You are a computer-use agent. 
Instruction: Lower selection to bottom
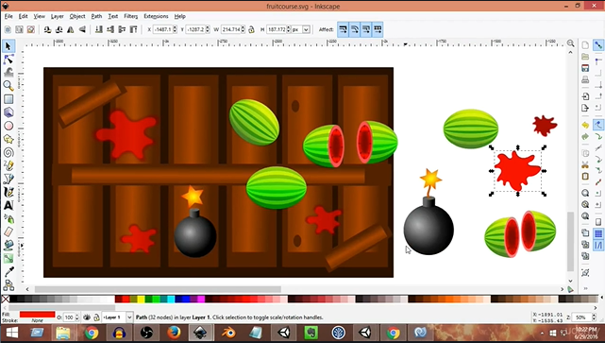99,29
